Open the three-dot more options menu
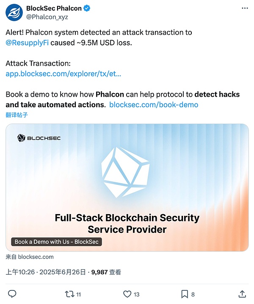This screenshot has height=304, width=254. tap(245, 8)
